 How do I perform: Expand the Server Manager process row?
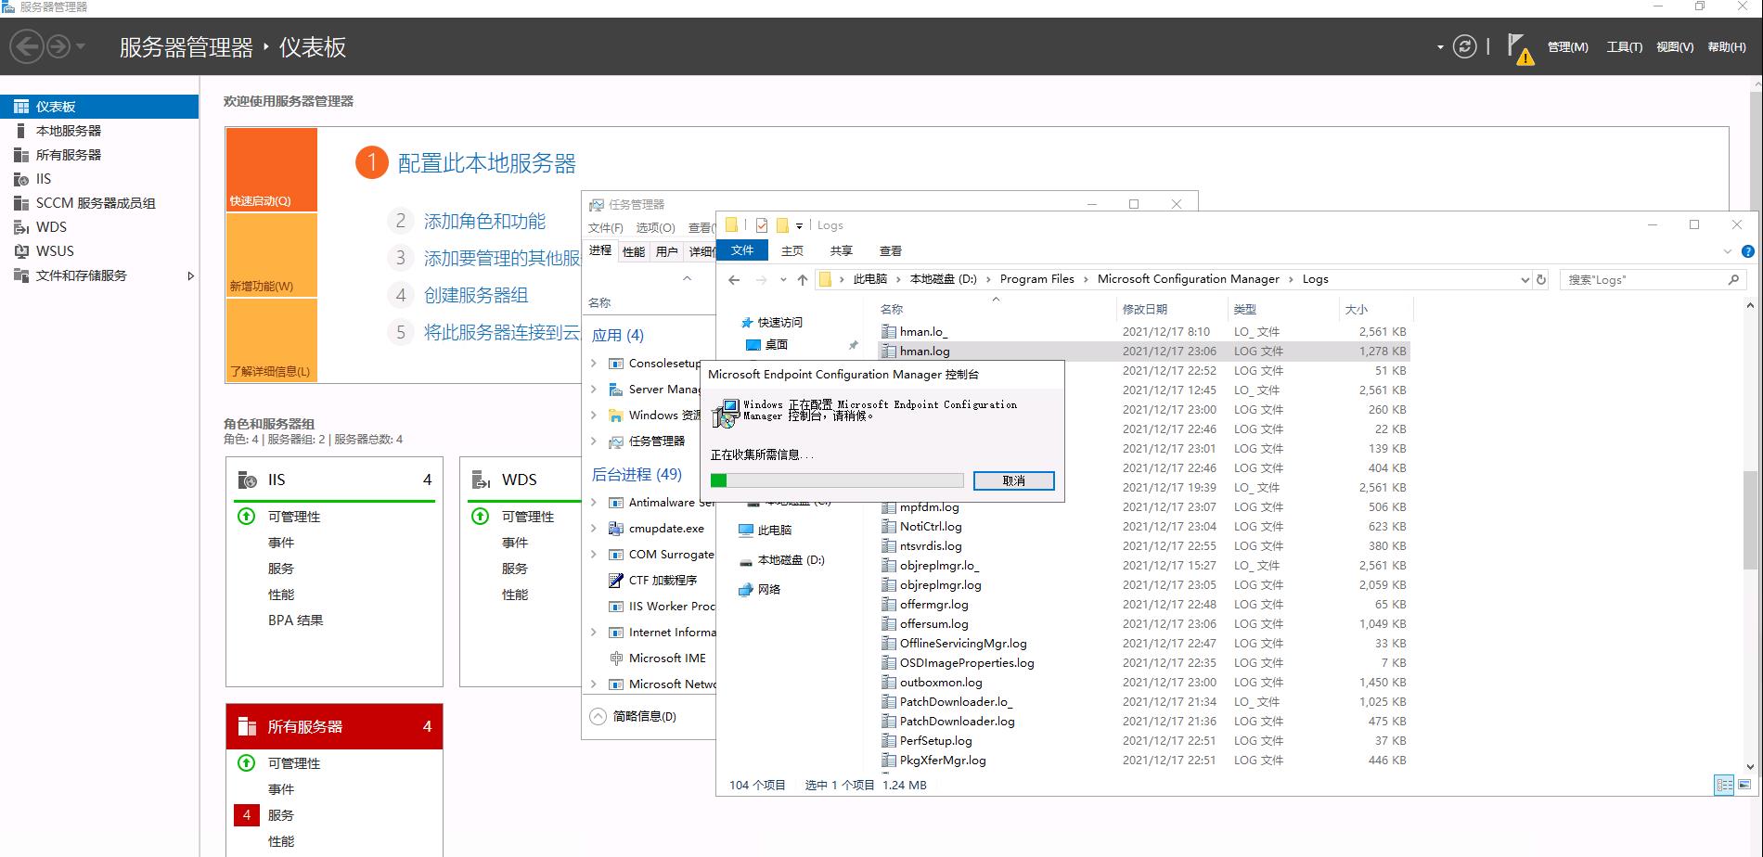click(594, 389)
